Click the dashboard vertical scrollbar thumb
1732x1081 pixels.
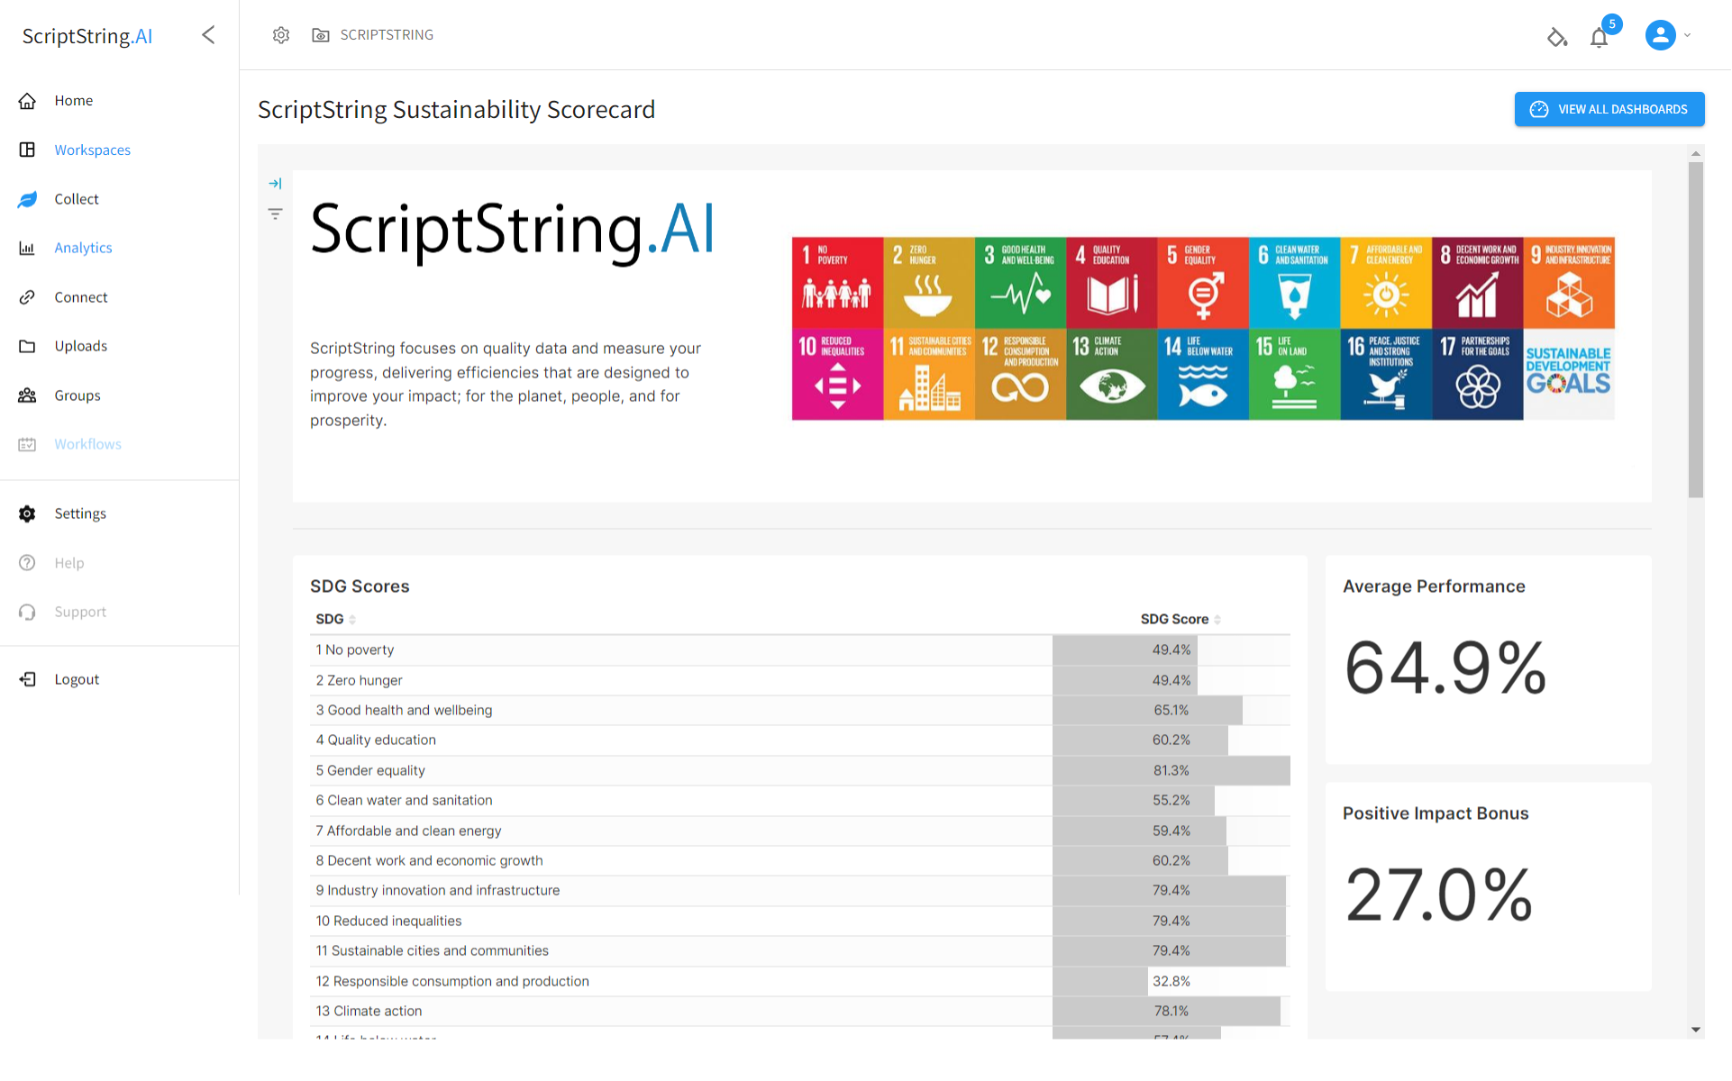[1695, 329]
